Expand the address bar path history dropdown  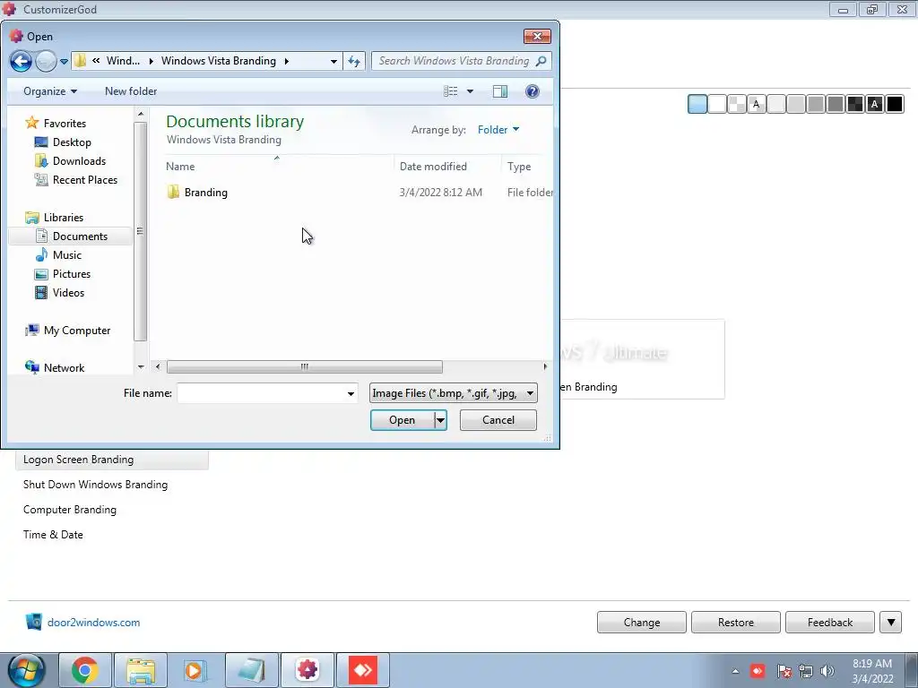click(x=333, y=61)
